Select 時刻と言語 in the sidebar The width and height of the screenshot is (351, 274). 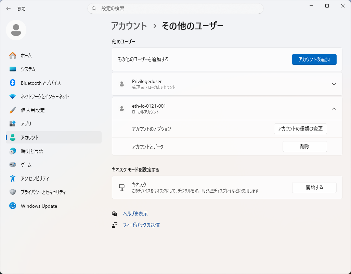(x=32, y=151)
